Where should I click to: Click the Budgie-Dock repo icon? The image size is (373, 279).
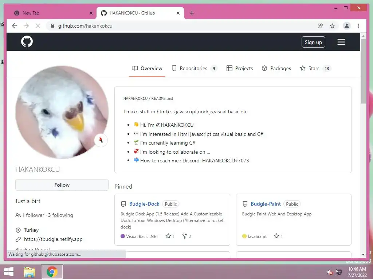click(123, 204)
